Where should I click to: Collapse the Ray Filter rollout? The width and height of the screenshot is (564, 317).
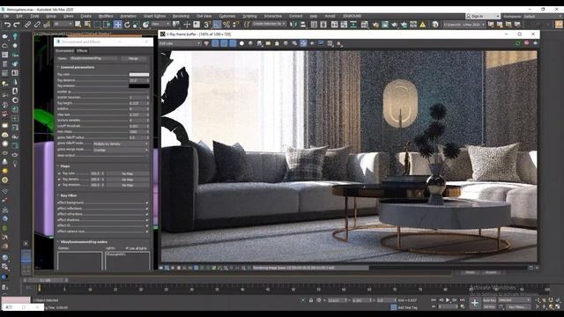(x=69, y=195)
